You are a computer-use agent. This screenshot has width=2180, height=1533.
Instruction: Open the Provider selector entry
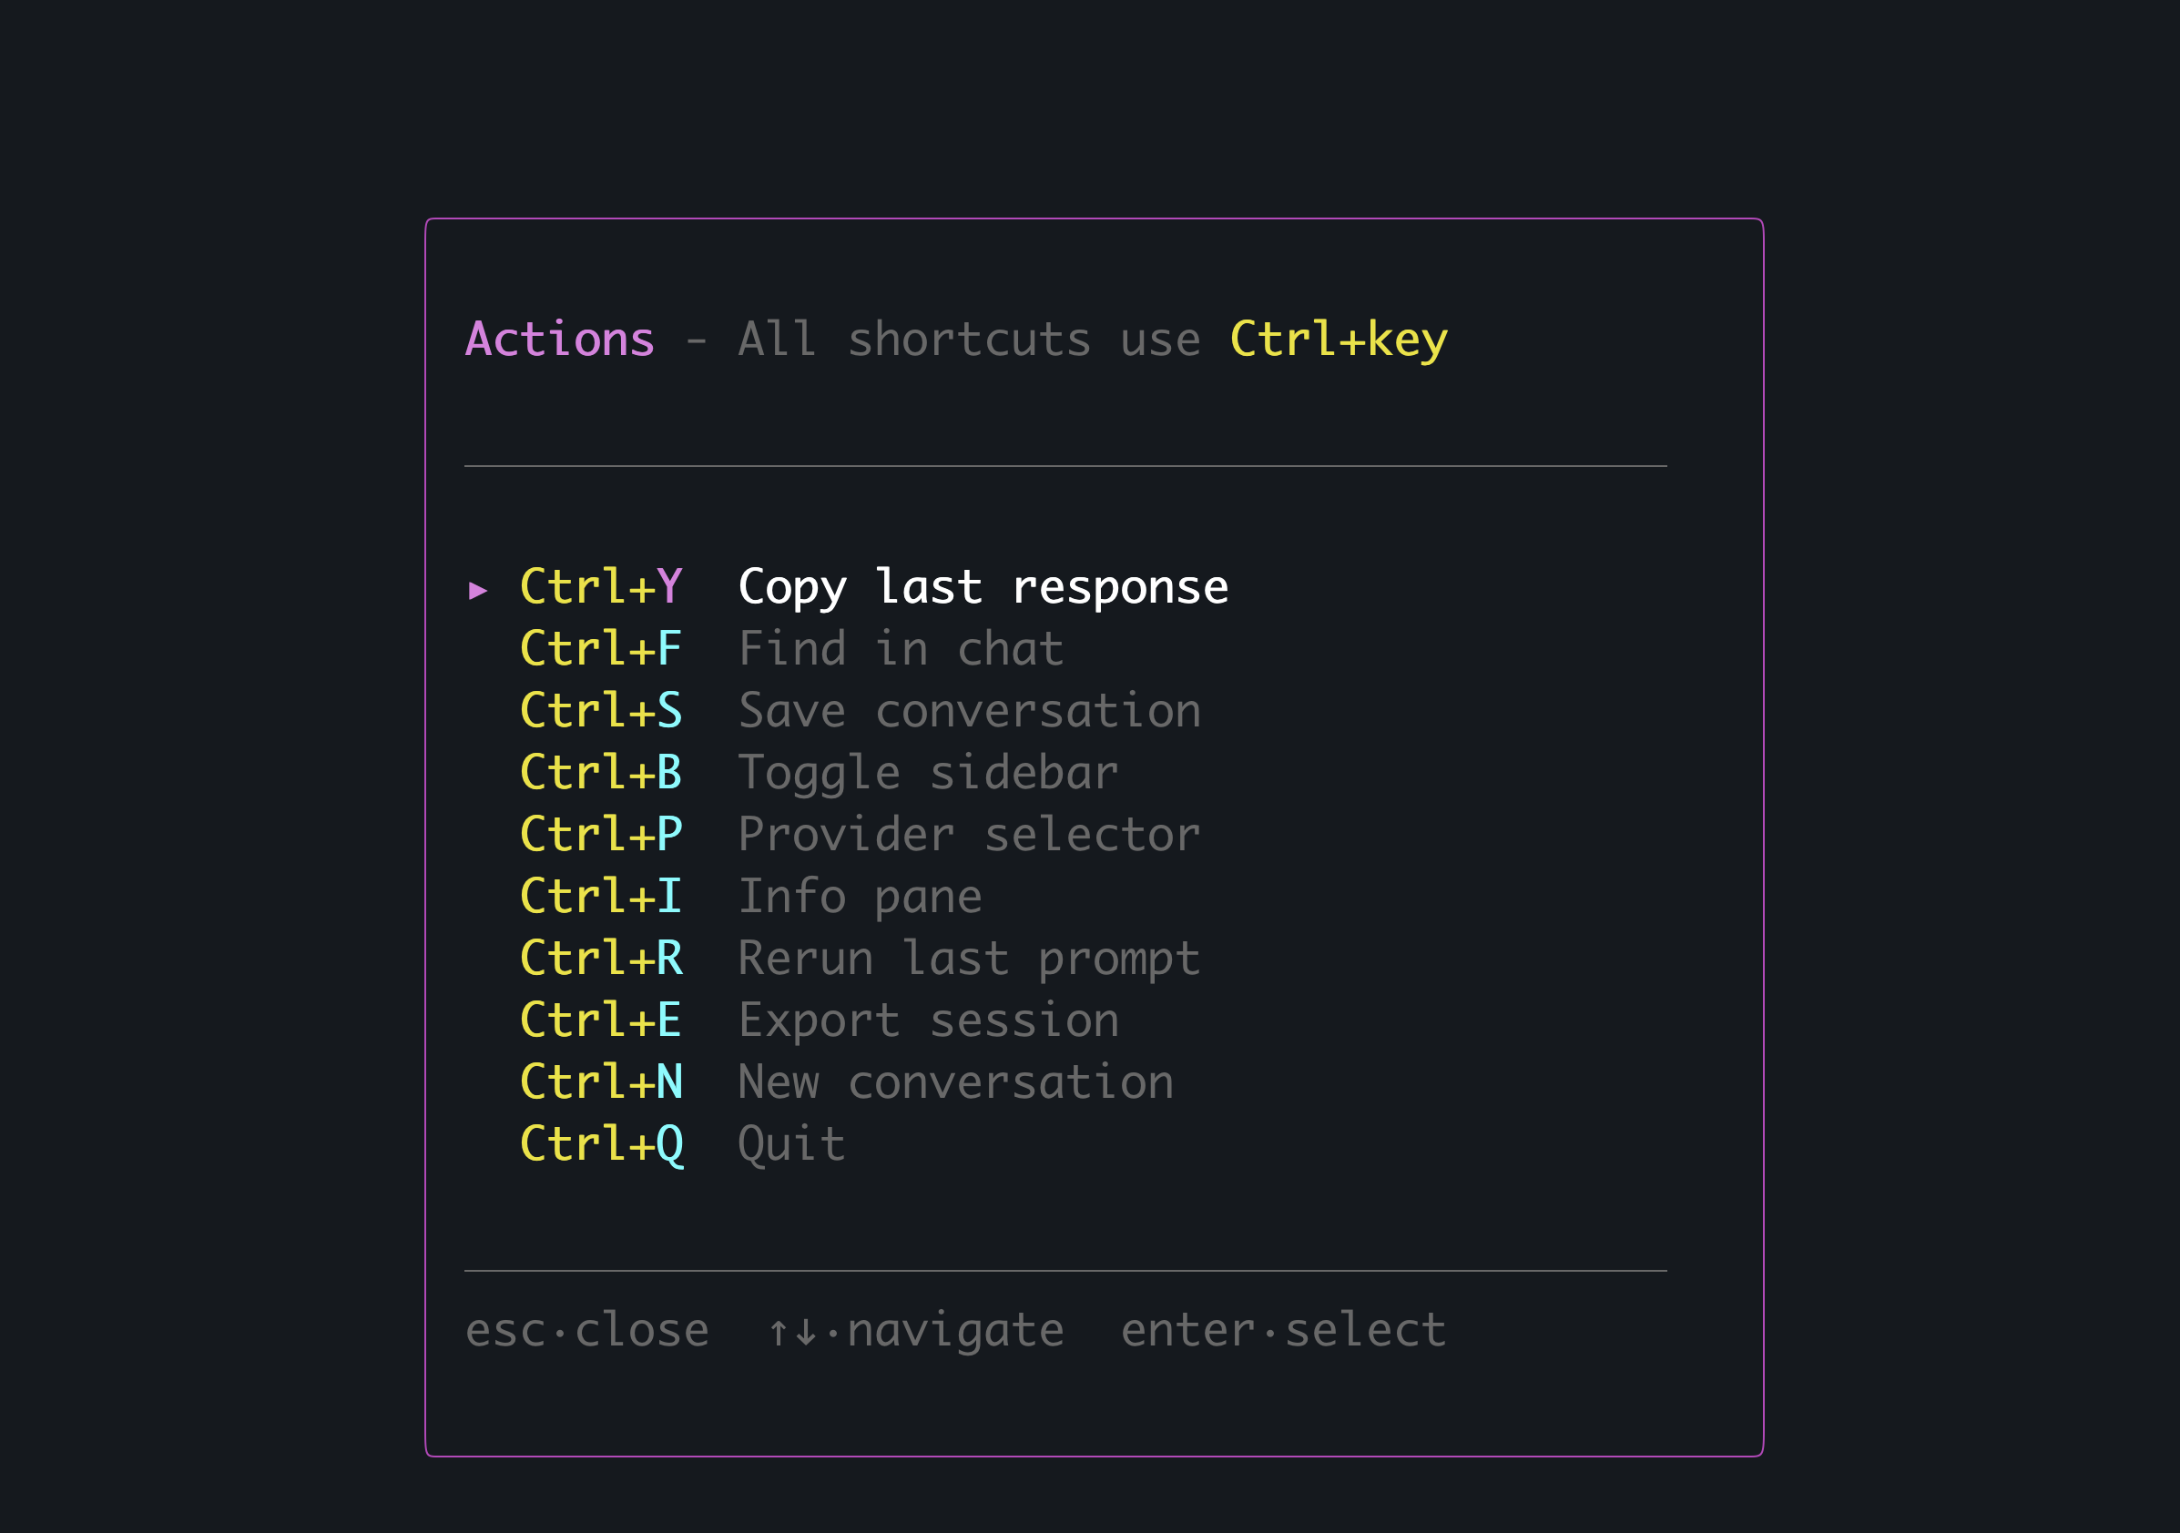pos(970,835)
